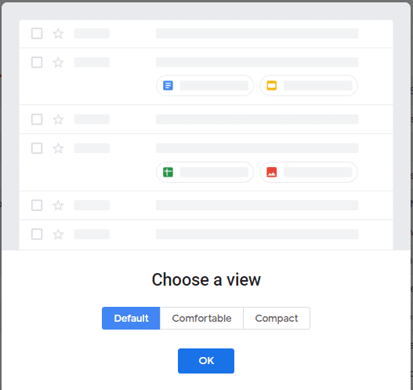This screenshot has width=413, height=390.
Task: Tick the first row's checkbox
Action: 37,34
